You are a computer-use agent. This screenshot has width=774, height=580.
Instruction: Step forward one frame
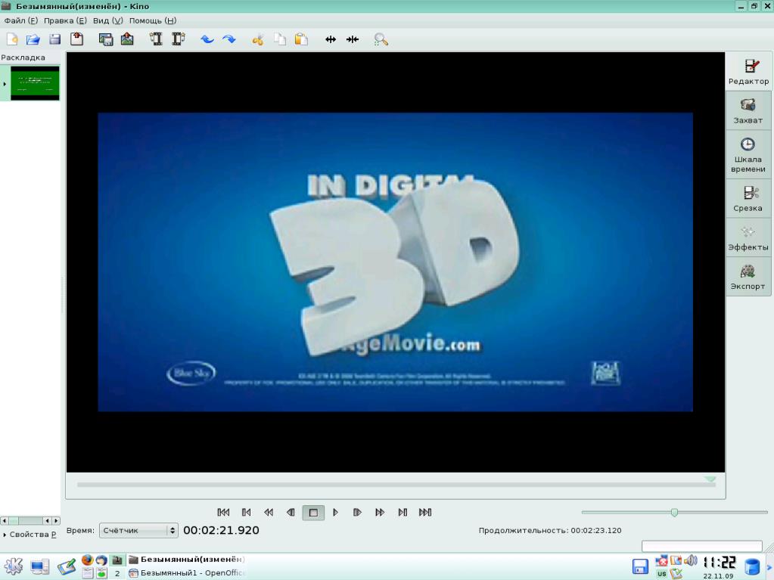pos(357,513)
